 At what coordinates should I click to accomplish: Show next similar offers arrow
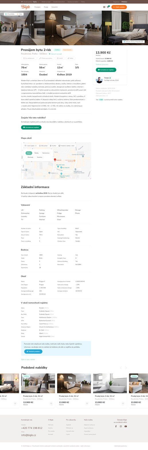[126, 367]
